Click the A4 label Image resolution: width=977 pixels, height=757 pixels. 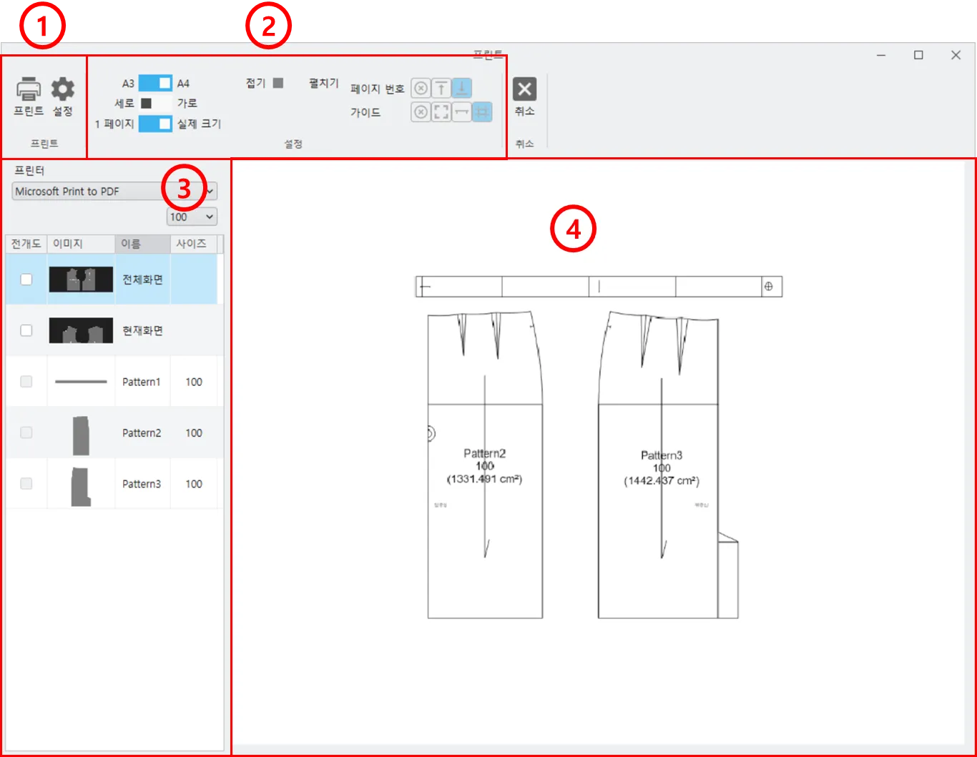183,83
